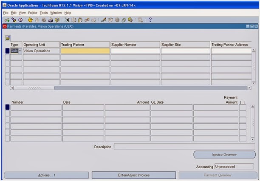Tick the checkbox in second invoice row
This screenshot has width=260, height=181.
[243, 113]
